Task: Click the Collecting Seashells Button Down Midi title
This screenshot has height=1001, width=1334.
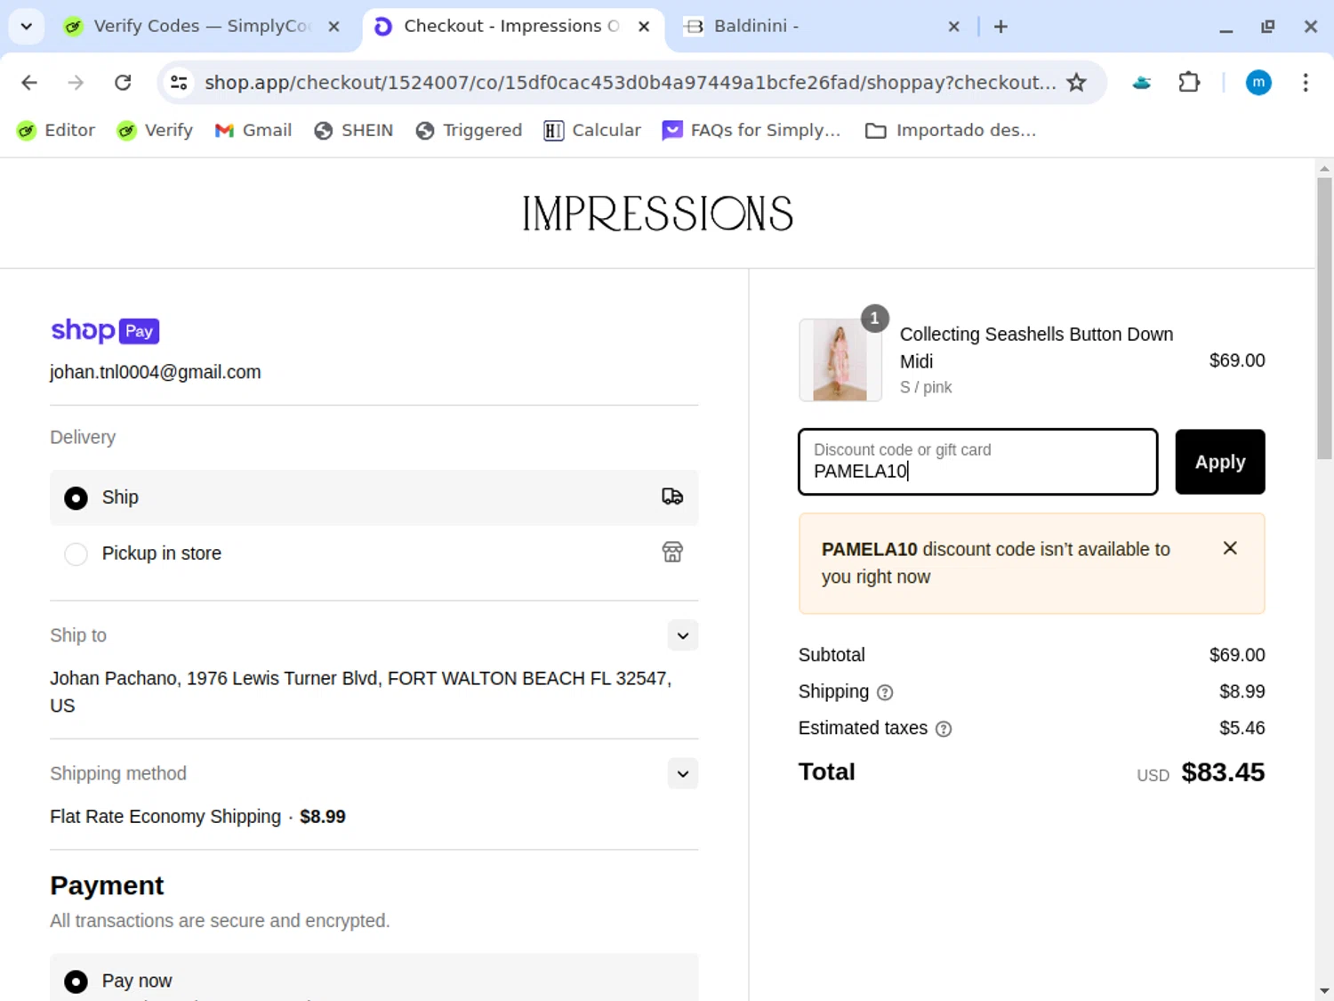Action: (x=1036, y=348)
